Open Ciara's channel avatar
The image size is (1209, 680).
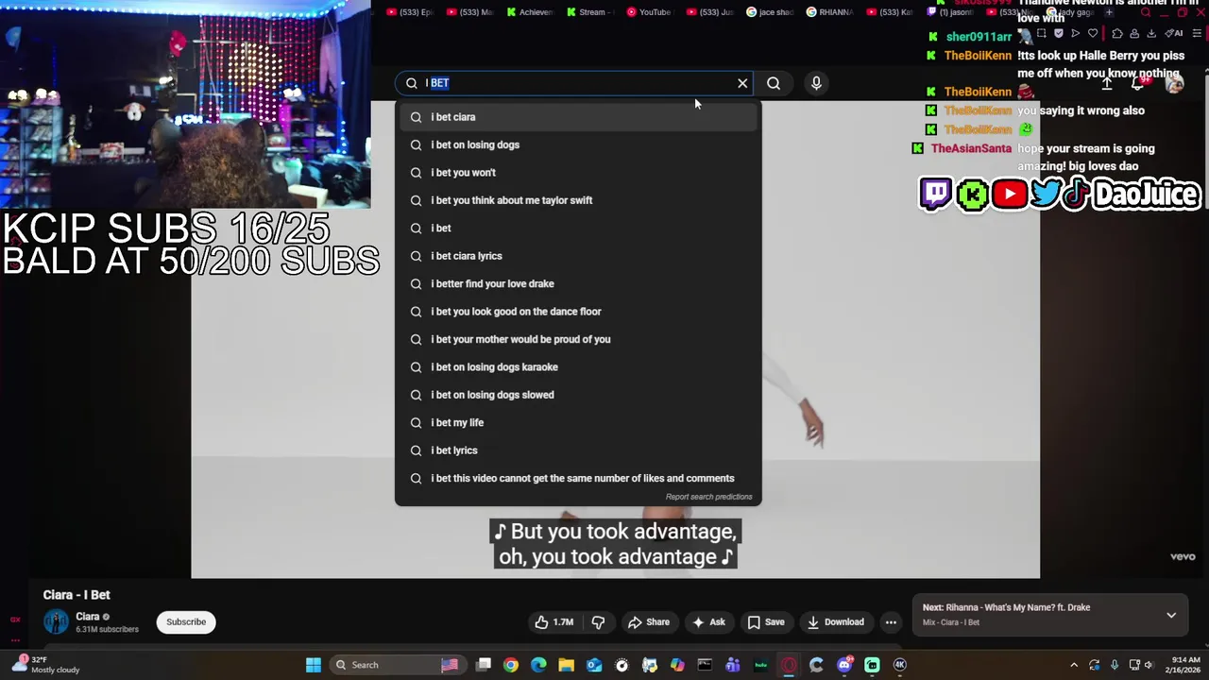pyautogui.click(x=56, y=621)
